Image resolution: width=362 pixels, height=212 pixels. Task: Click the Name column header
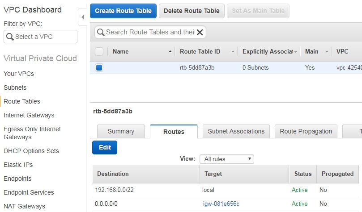pos(120,52)
